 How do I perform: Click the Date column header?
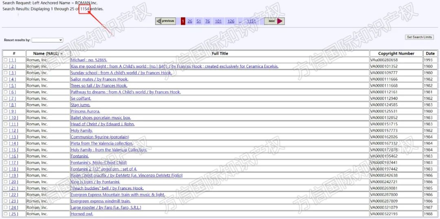430,53
